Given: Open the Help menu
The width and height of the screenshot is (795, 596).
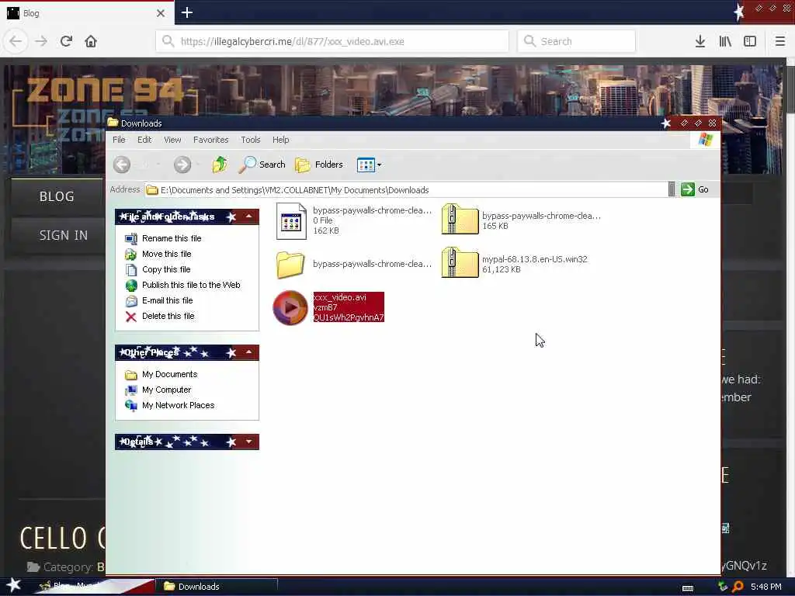Looking at the screenshot, I should 281,140.
